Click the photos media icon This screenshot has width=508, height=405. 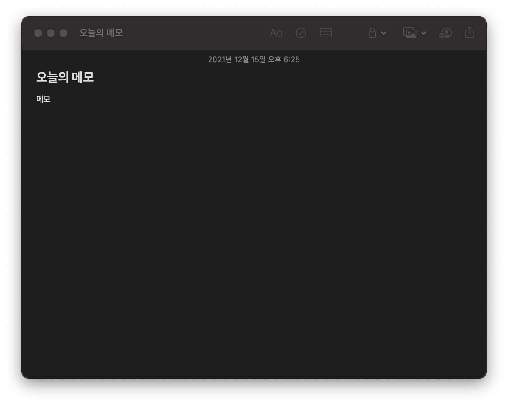coord(410,33)
